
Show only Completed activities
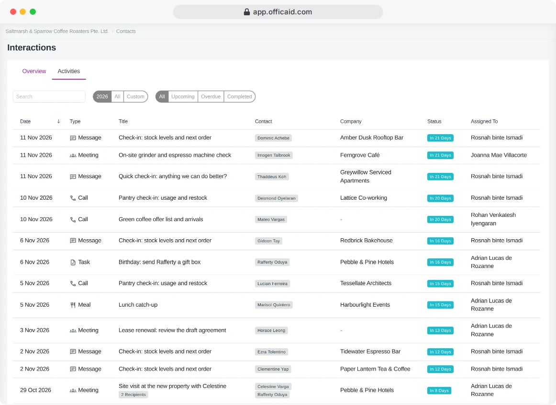(x=240, y=96)
